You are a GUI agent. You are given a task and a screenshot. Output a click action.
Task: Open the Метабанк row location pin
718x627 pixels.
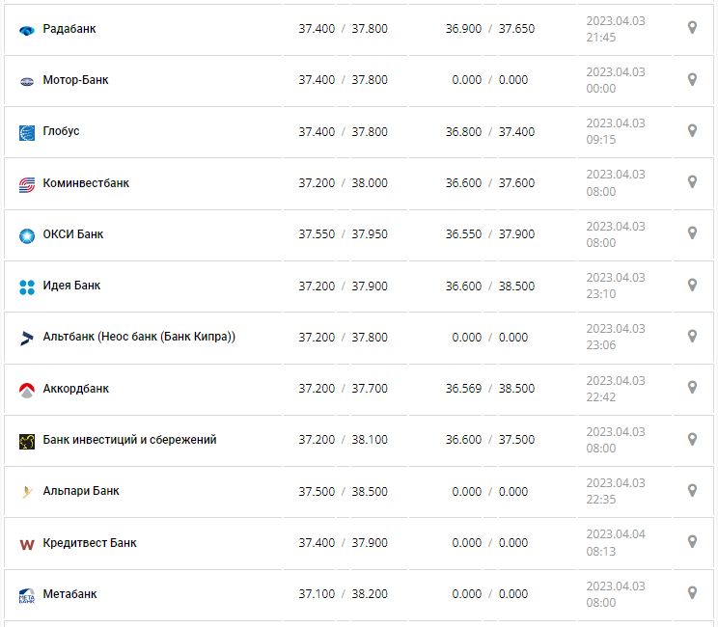click(x=692, y=592)
